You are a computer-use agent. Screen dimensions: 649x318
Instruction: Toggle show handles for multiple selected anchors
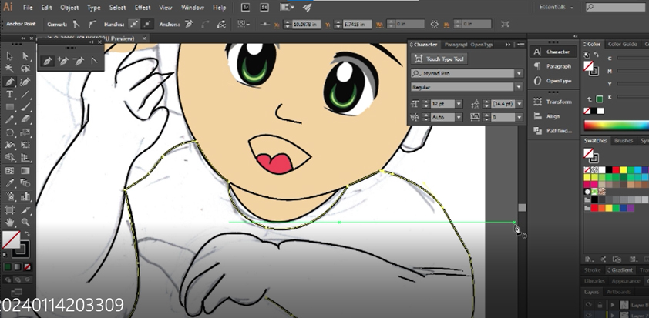coord(133,25)
